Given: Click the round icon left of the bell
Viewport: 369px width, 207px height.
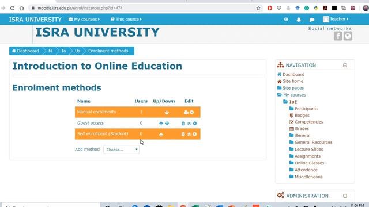Looking at the screenshot, I should coord(286,19).
